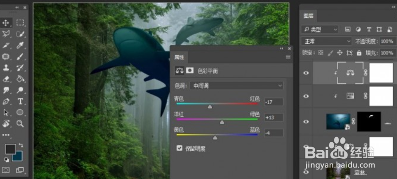The width and height of the screenshot is (397, 179).
Task: Open the three-dots extra tools menu
Action: click(x=6, y=135)
